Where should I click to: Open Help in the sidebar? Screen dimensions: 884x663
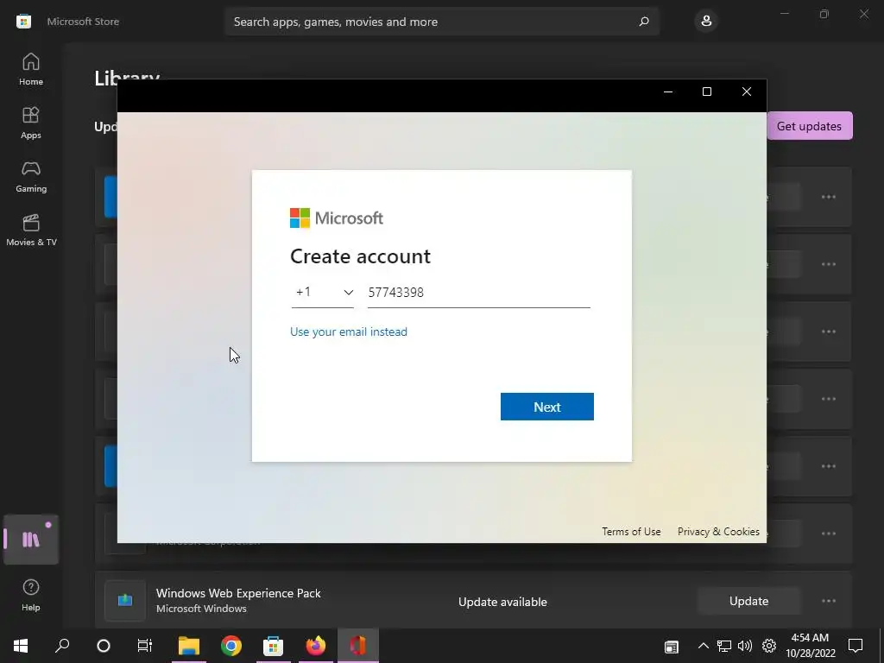[31, 596]
